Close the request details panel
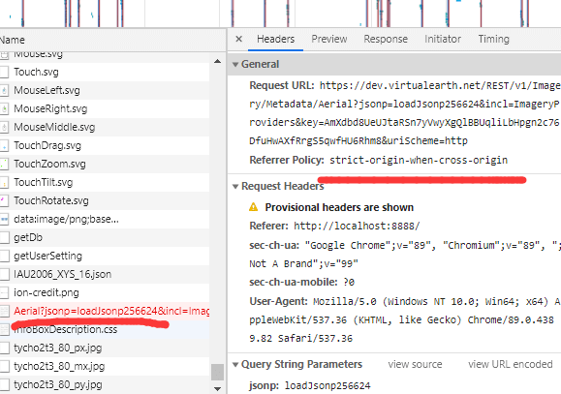 click(x=239, y=39)
